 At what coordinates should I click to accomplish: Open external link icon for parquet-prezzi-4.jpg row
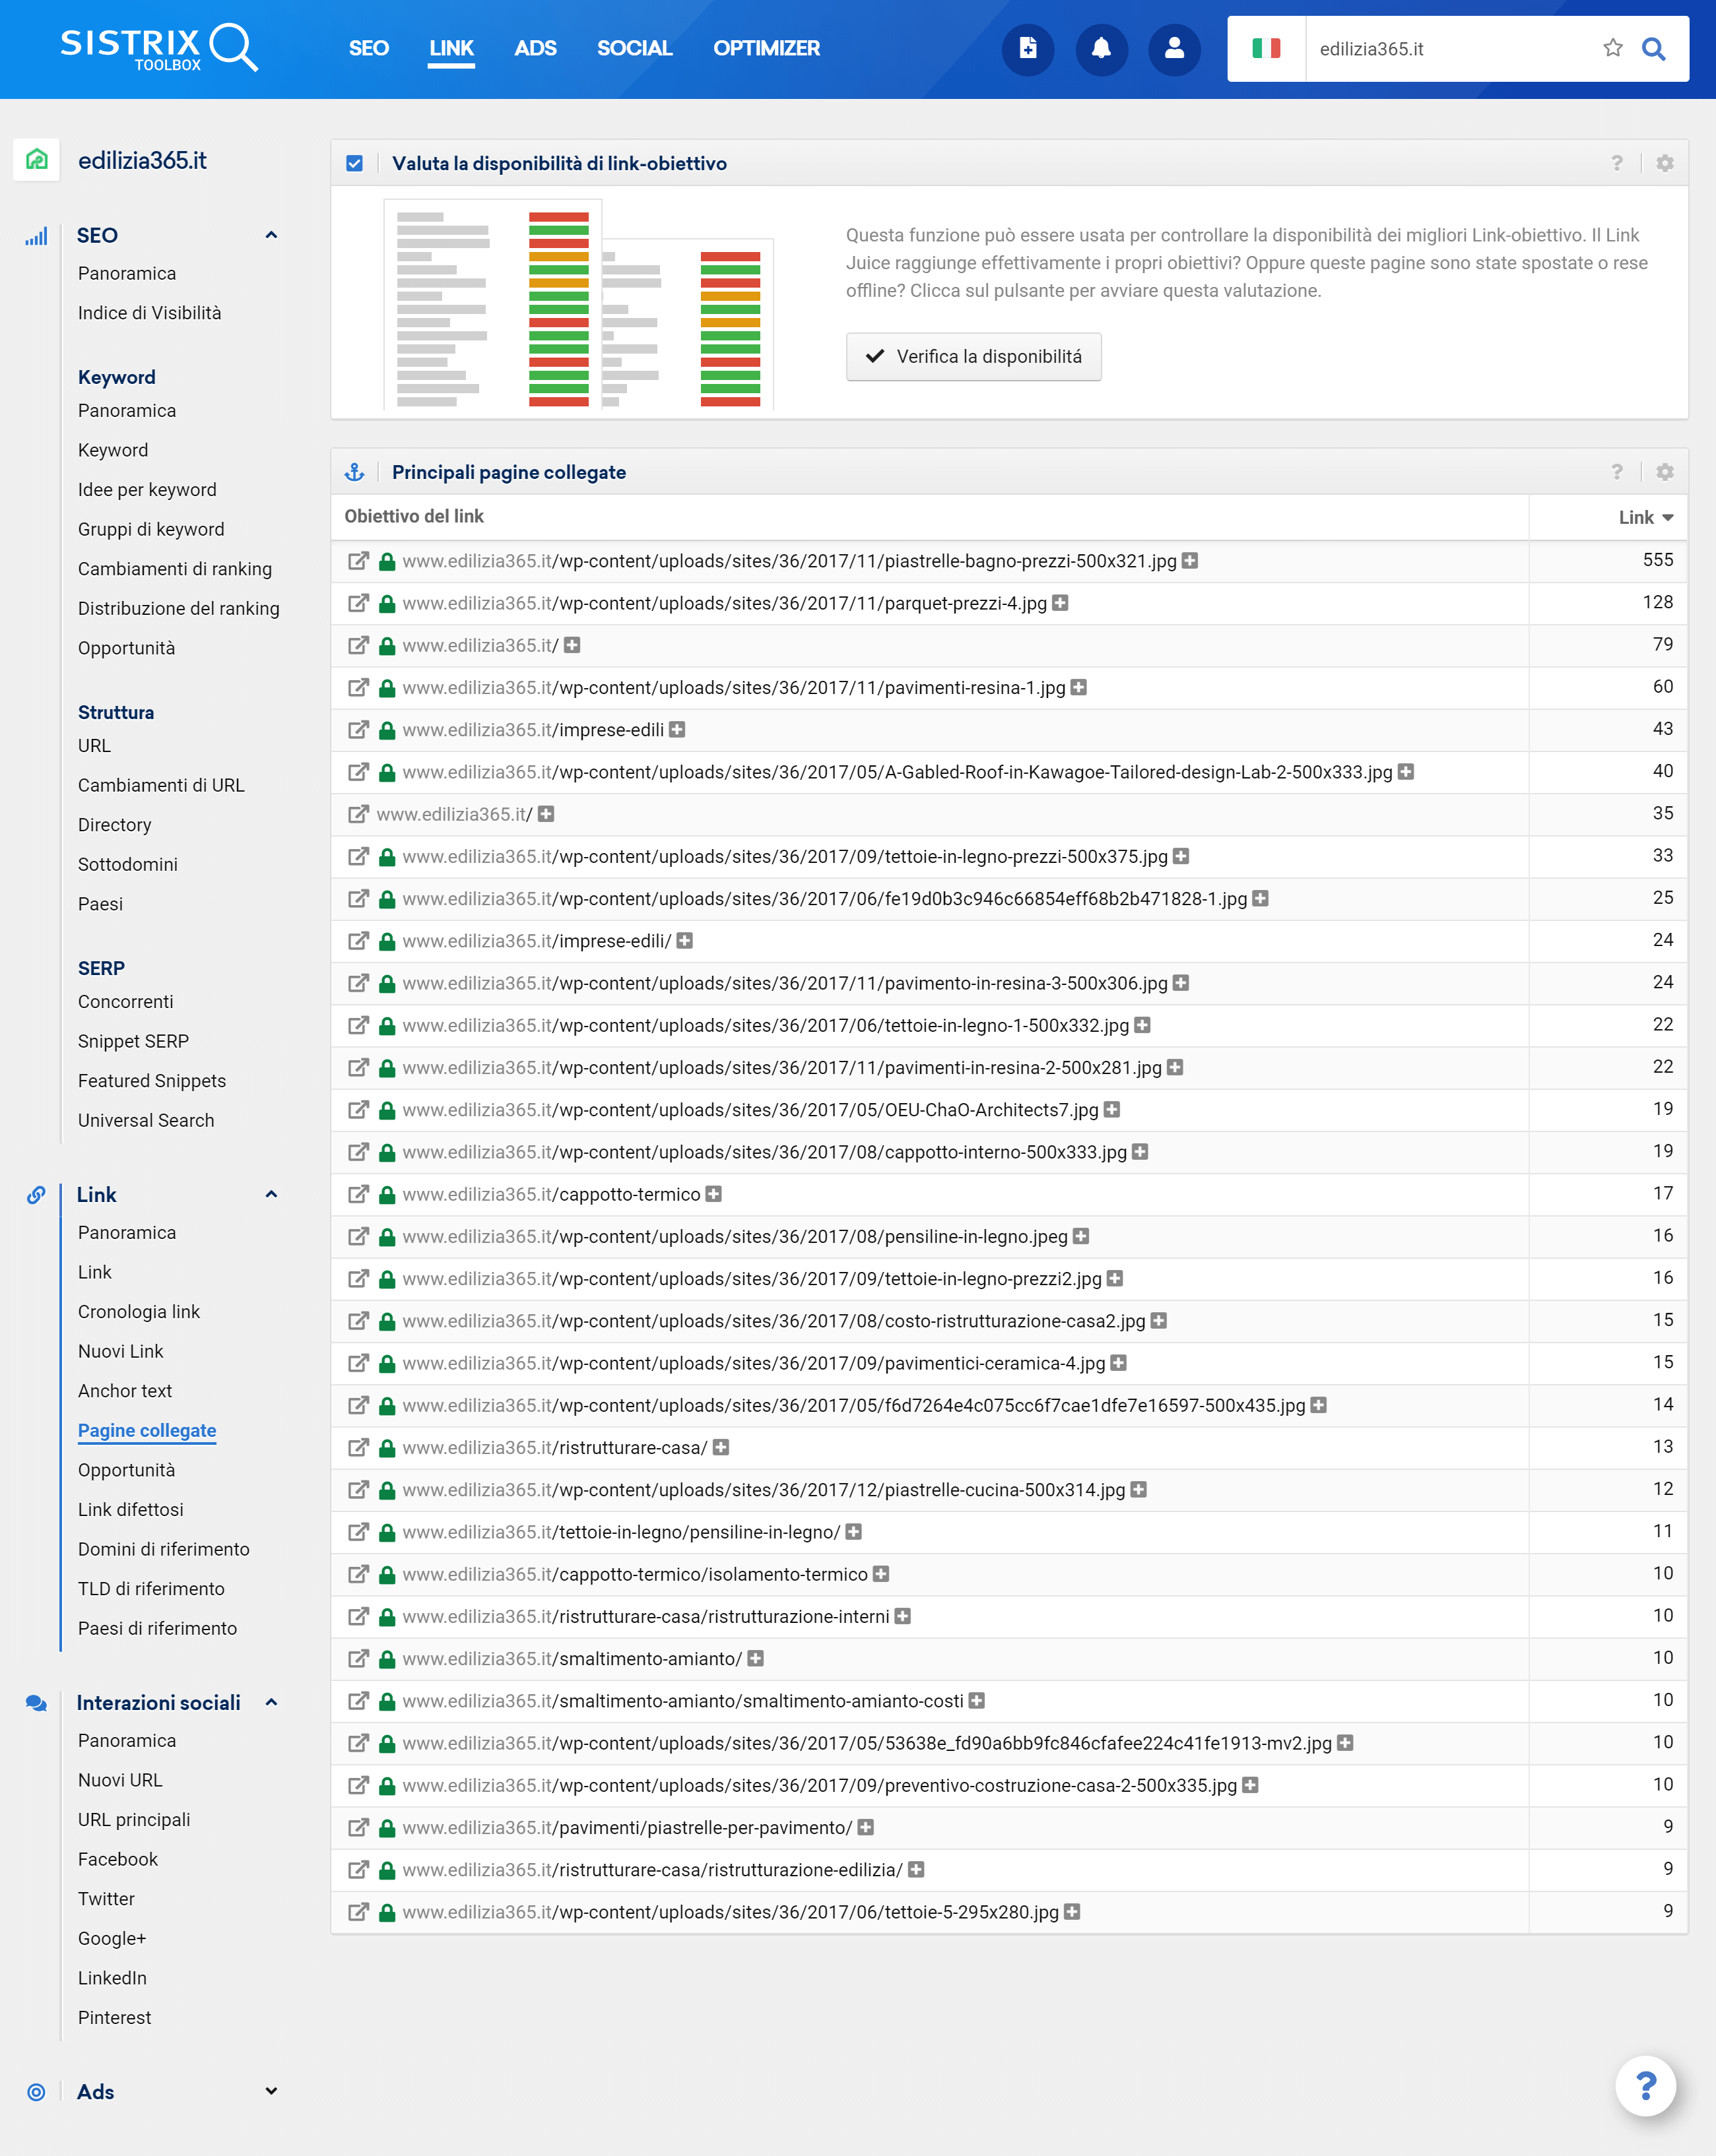[357, 603]
